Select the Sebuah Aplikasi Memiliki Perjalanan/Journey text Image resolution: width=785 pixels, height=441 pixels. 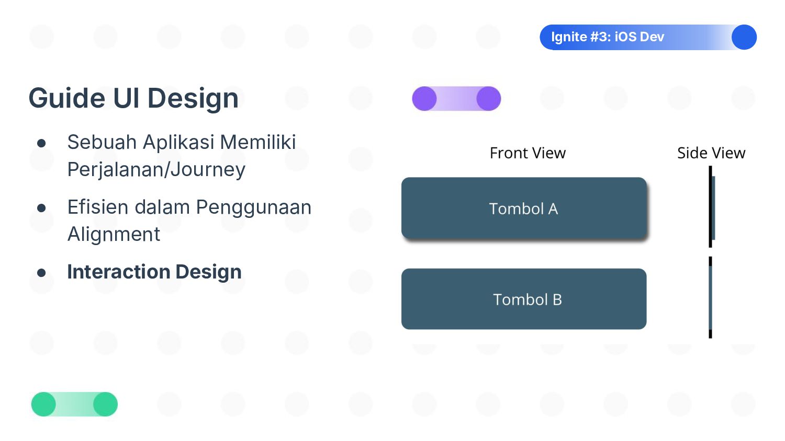coord(182,156)
